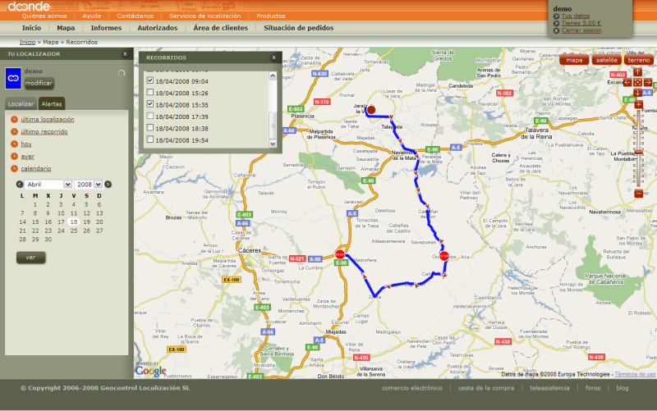This screenshot has height=411, width=657.
Task: Click the Cerrar sesion link
Action: (581, 30)
